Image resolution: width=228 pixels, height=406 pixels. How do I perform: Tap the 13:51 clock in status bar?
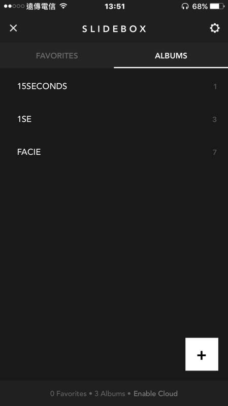pos(115,6)
